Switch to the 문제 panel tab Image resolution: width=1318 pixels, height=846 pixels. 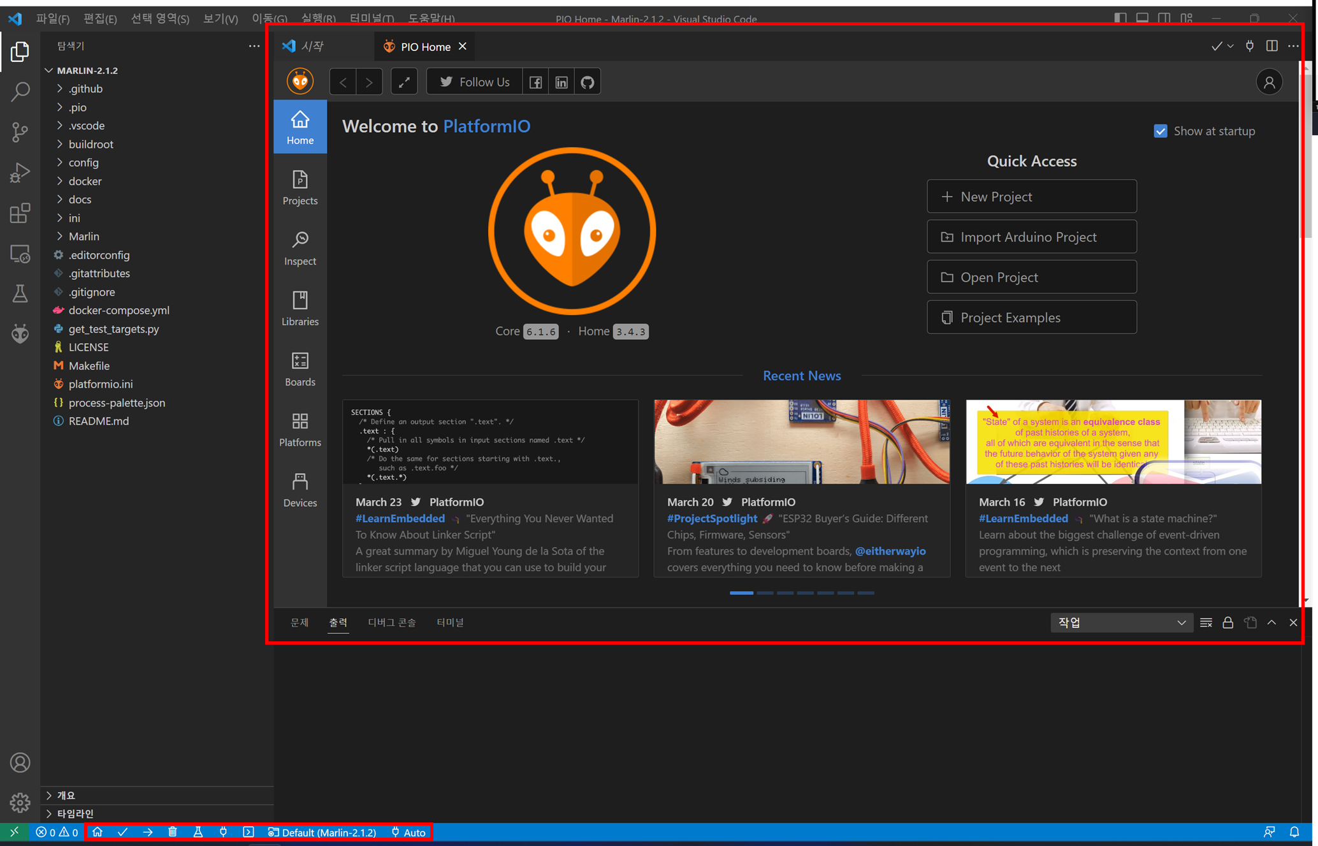300,622
